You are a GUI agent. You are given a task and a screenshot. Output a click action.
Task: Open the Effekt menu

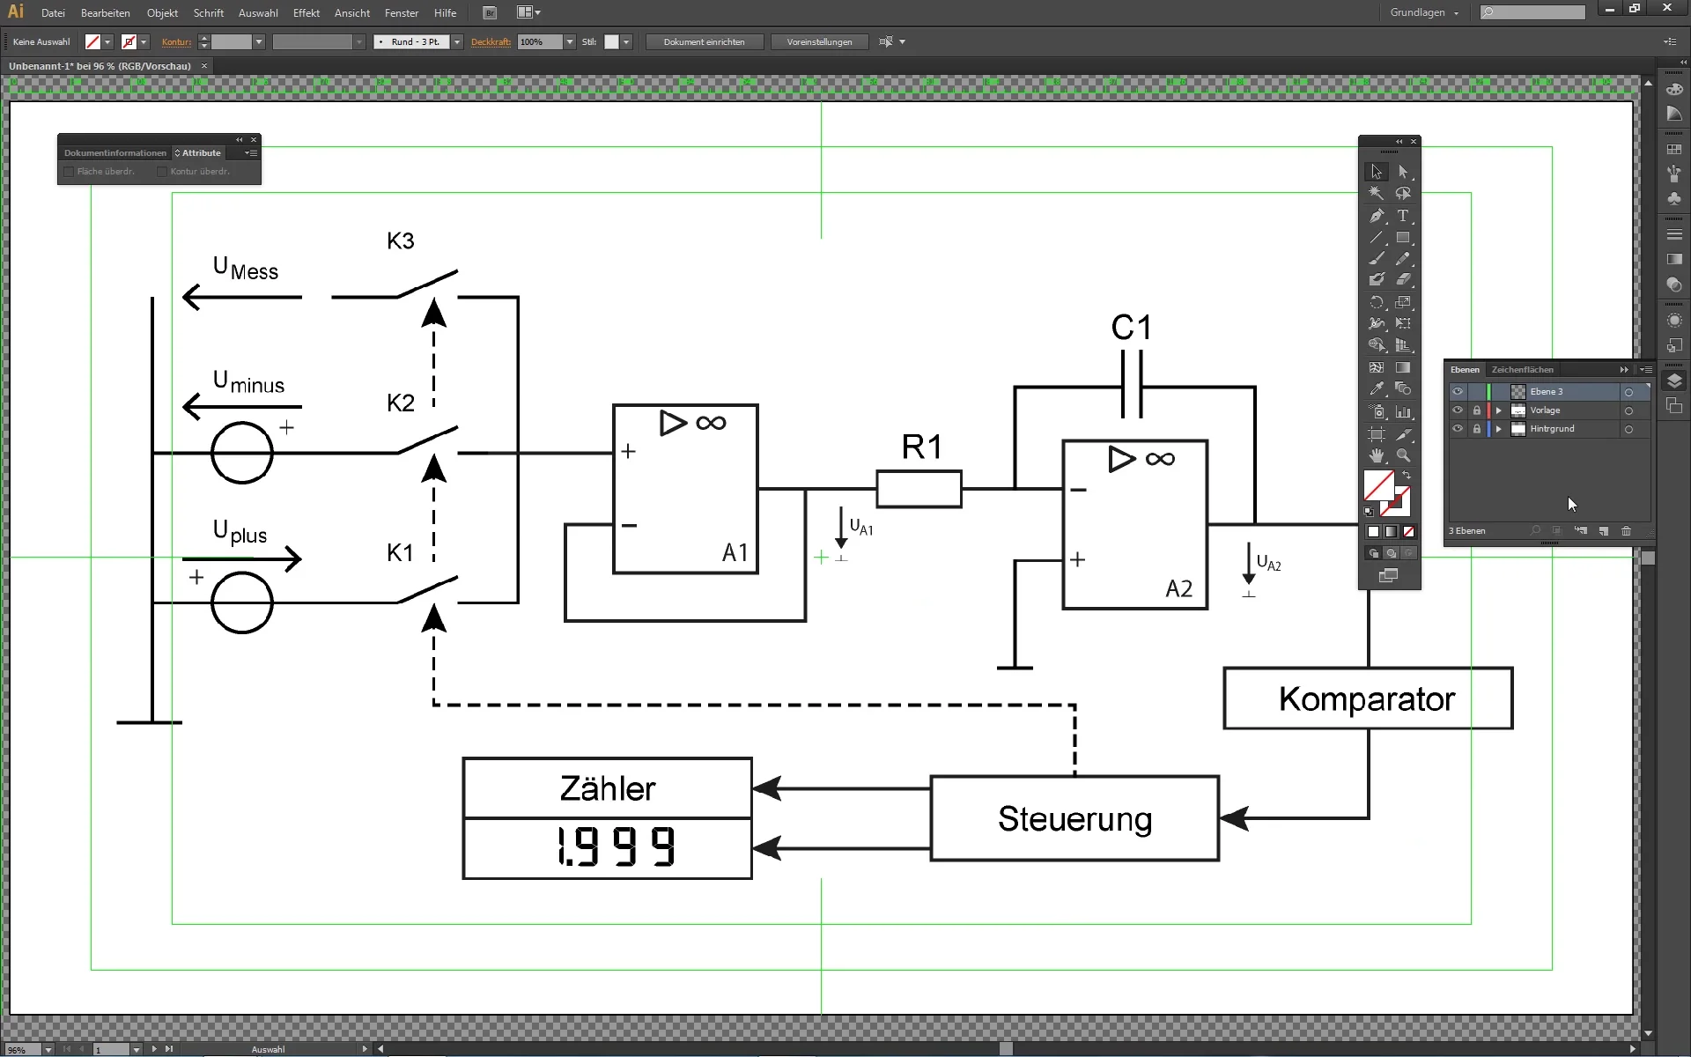click(306, 13)
